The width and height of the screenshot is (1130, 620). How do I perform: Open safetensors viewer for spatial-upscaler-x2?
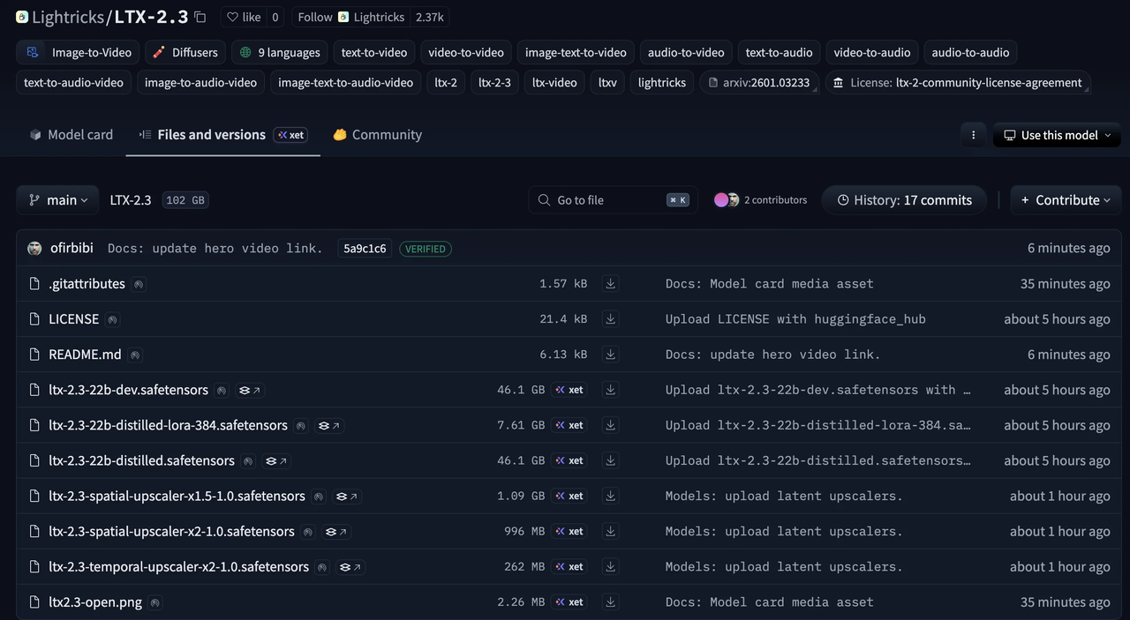(x=335, y=531)
